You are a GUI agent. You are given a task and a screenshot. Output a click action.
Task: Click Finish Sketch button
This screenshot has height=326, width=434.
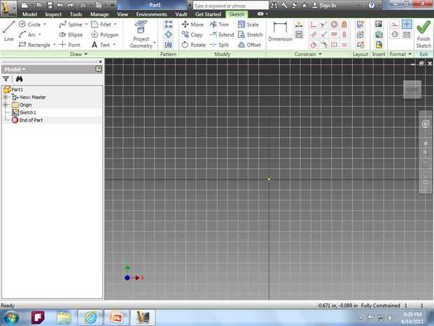click(423, 34)
